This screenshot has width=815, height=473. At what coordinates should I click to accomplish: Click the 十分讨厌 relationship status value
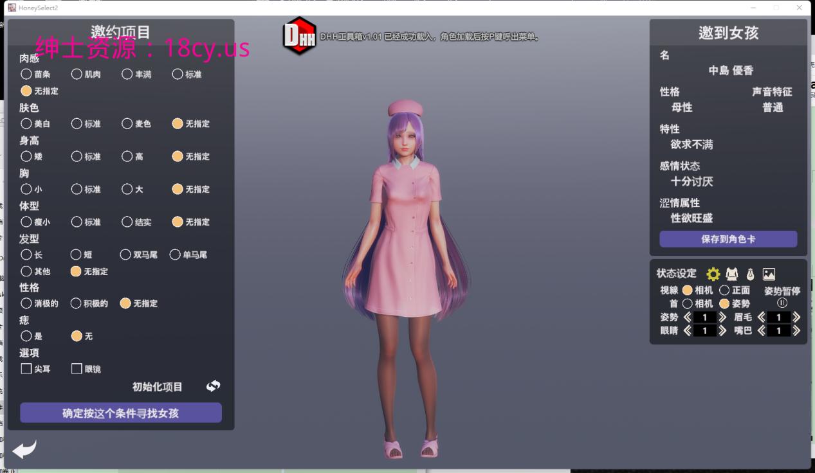692,181
